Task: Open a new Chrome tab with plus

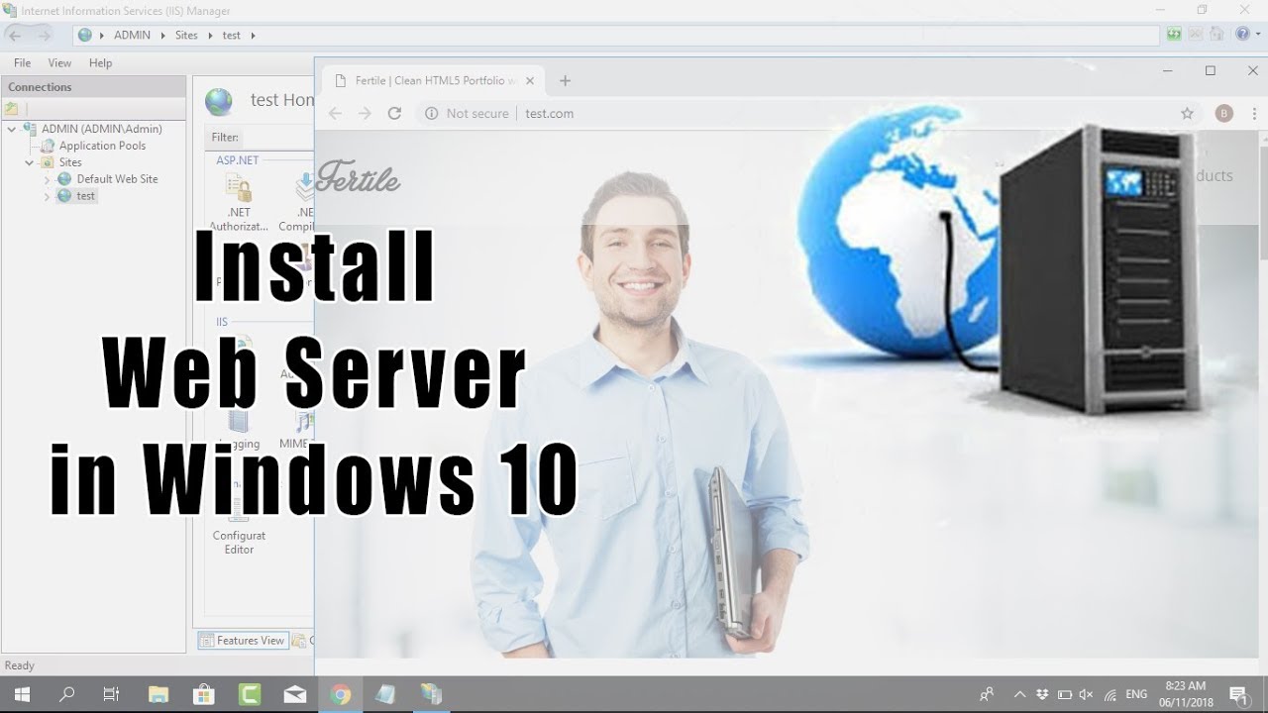Action: [x=565, y=81]
